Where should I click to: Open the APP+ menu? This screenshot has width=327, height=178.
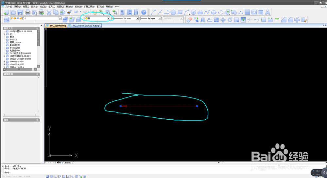(x=117, y=7)
